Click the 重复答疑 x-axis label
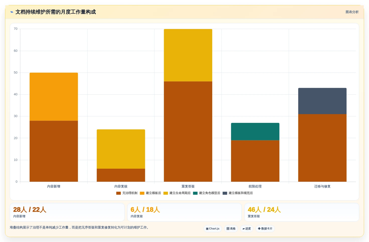This screenshot has height=242, width=369. [x=188, y=186]
